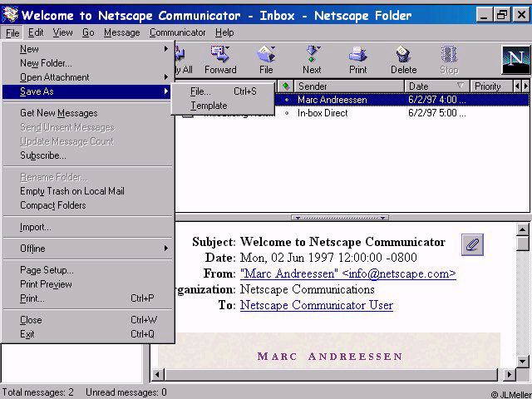
Task: Expand Open Attachment submenu
Action: [166, 77]
